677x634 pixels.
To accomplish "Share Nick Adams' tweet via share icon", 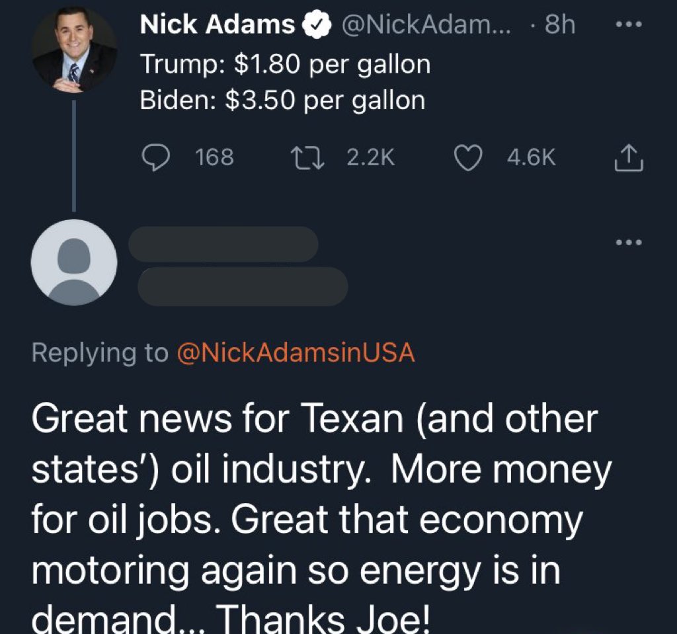I will point(628,157).
